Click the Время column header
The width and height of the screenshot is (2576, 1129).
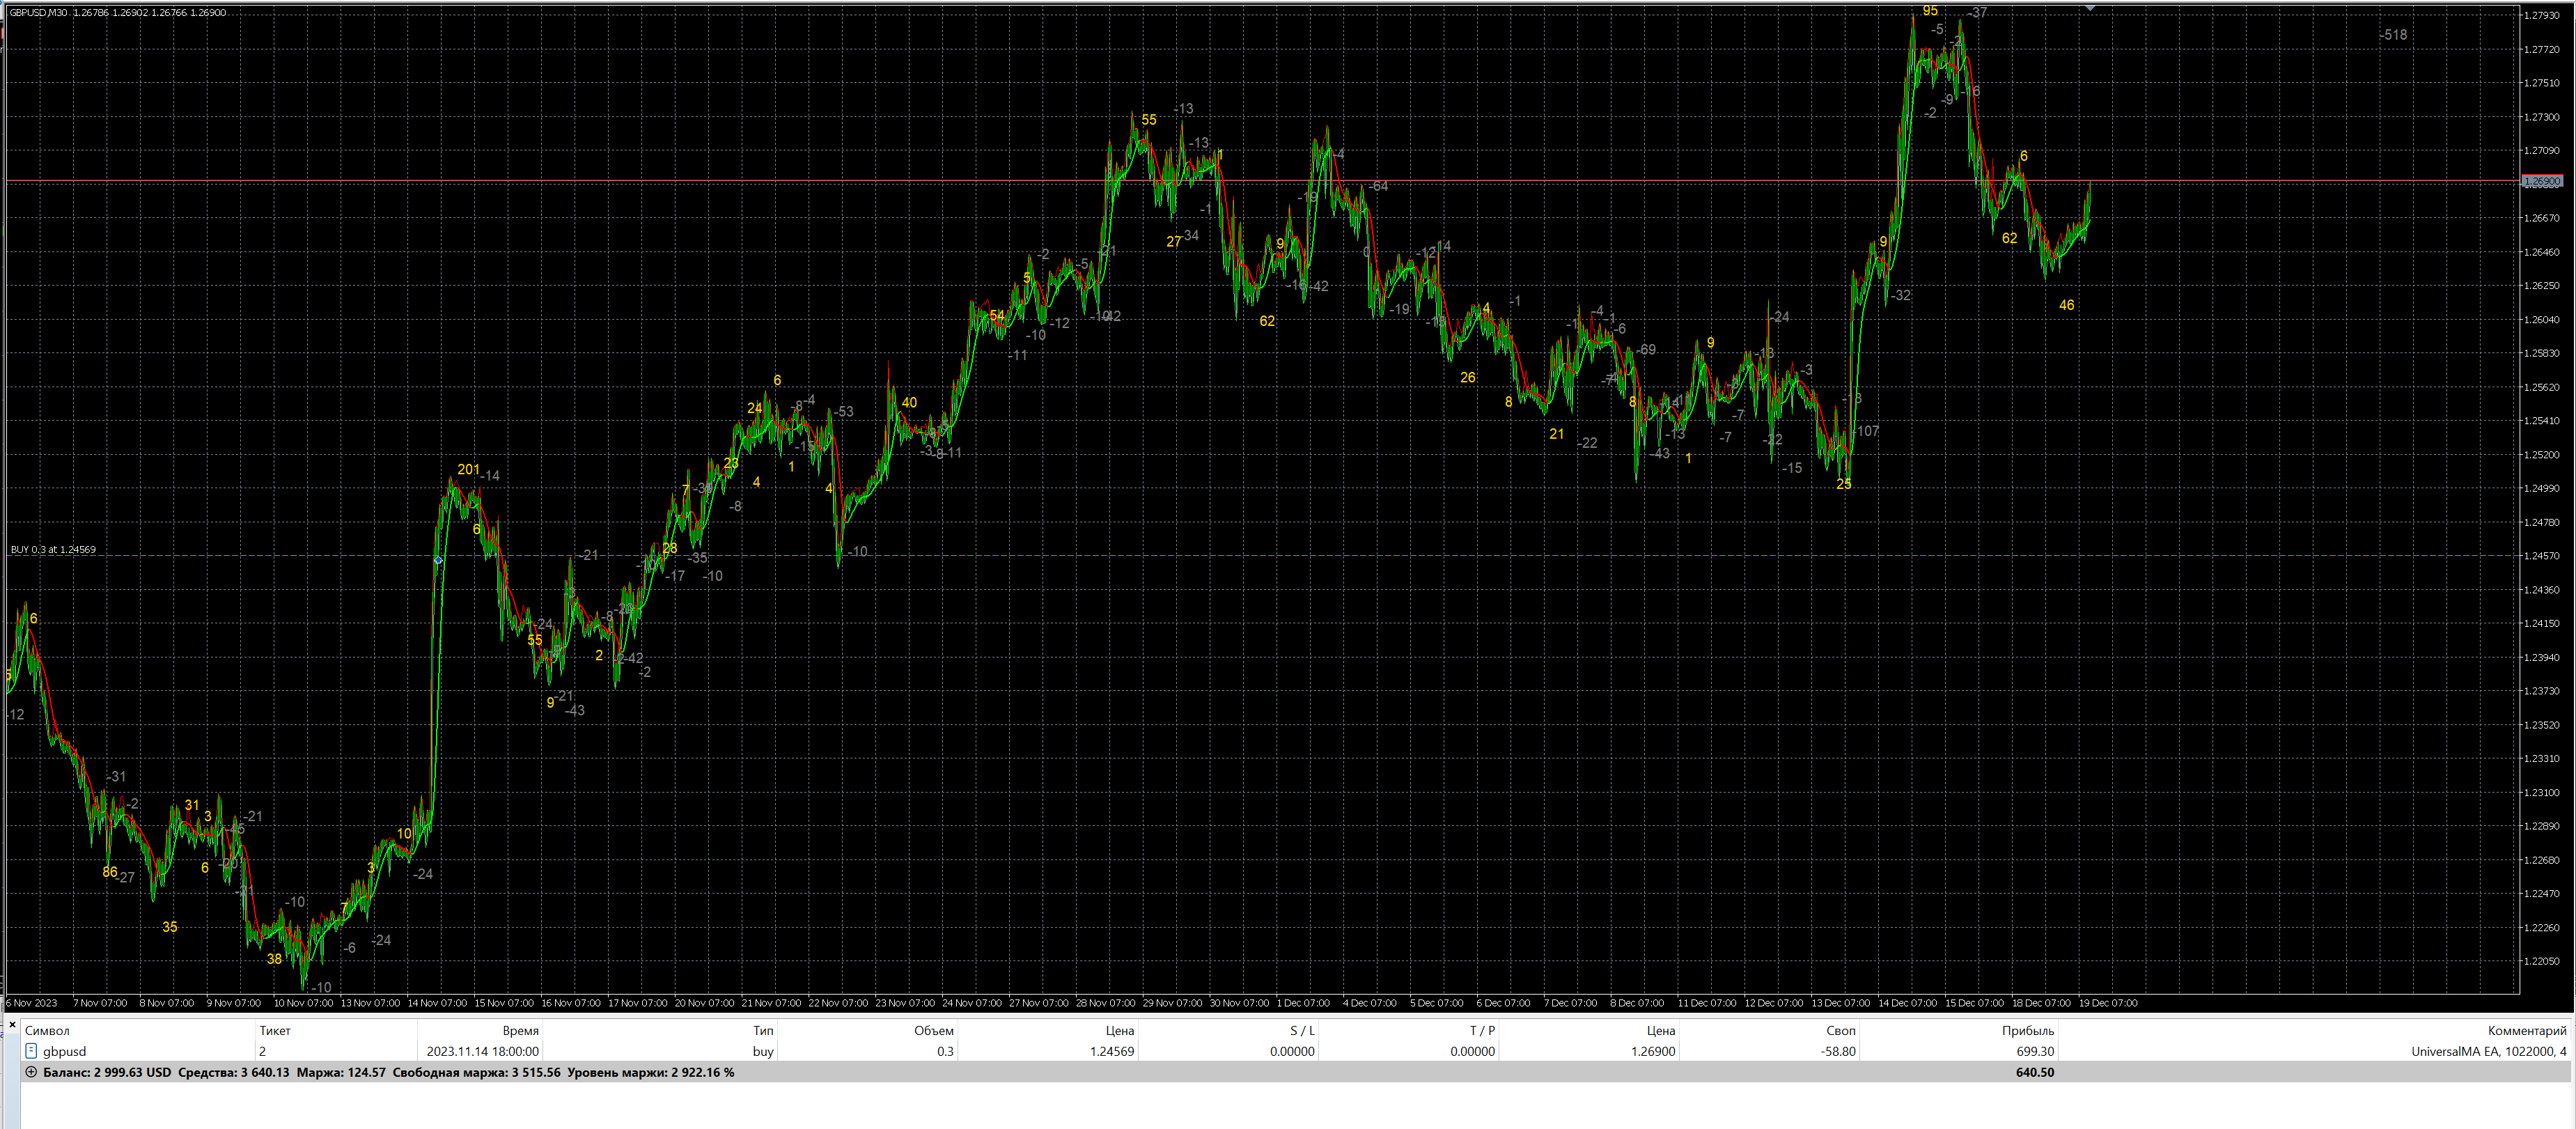pyautogui.click(x=520, y=1030)
